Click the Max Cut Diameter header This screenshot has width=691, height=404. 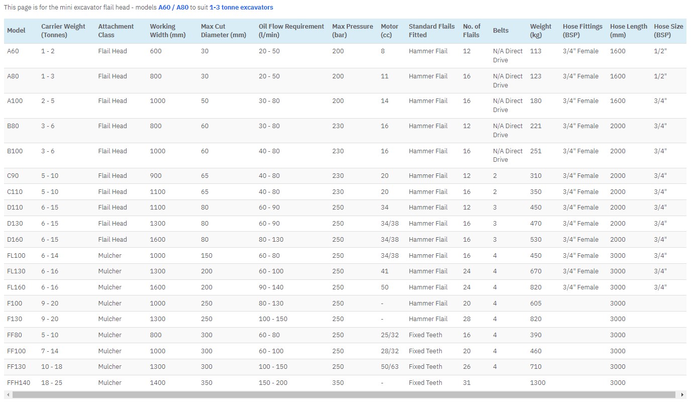[x=224, y=31]
